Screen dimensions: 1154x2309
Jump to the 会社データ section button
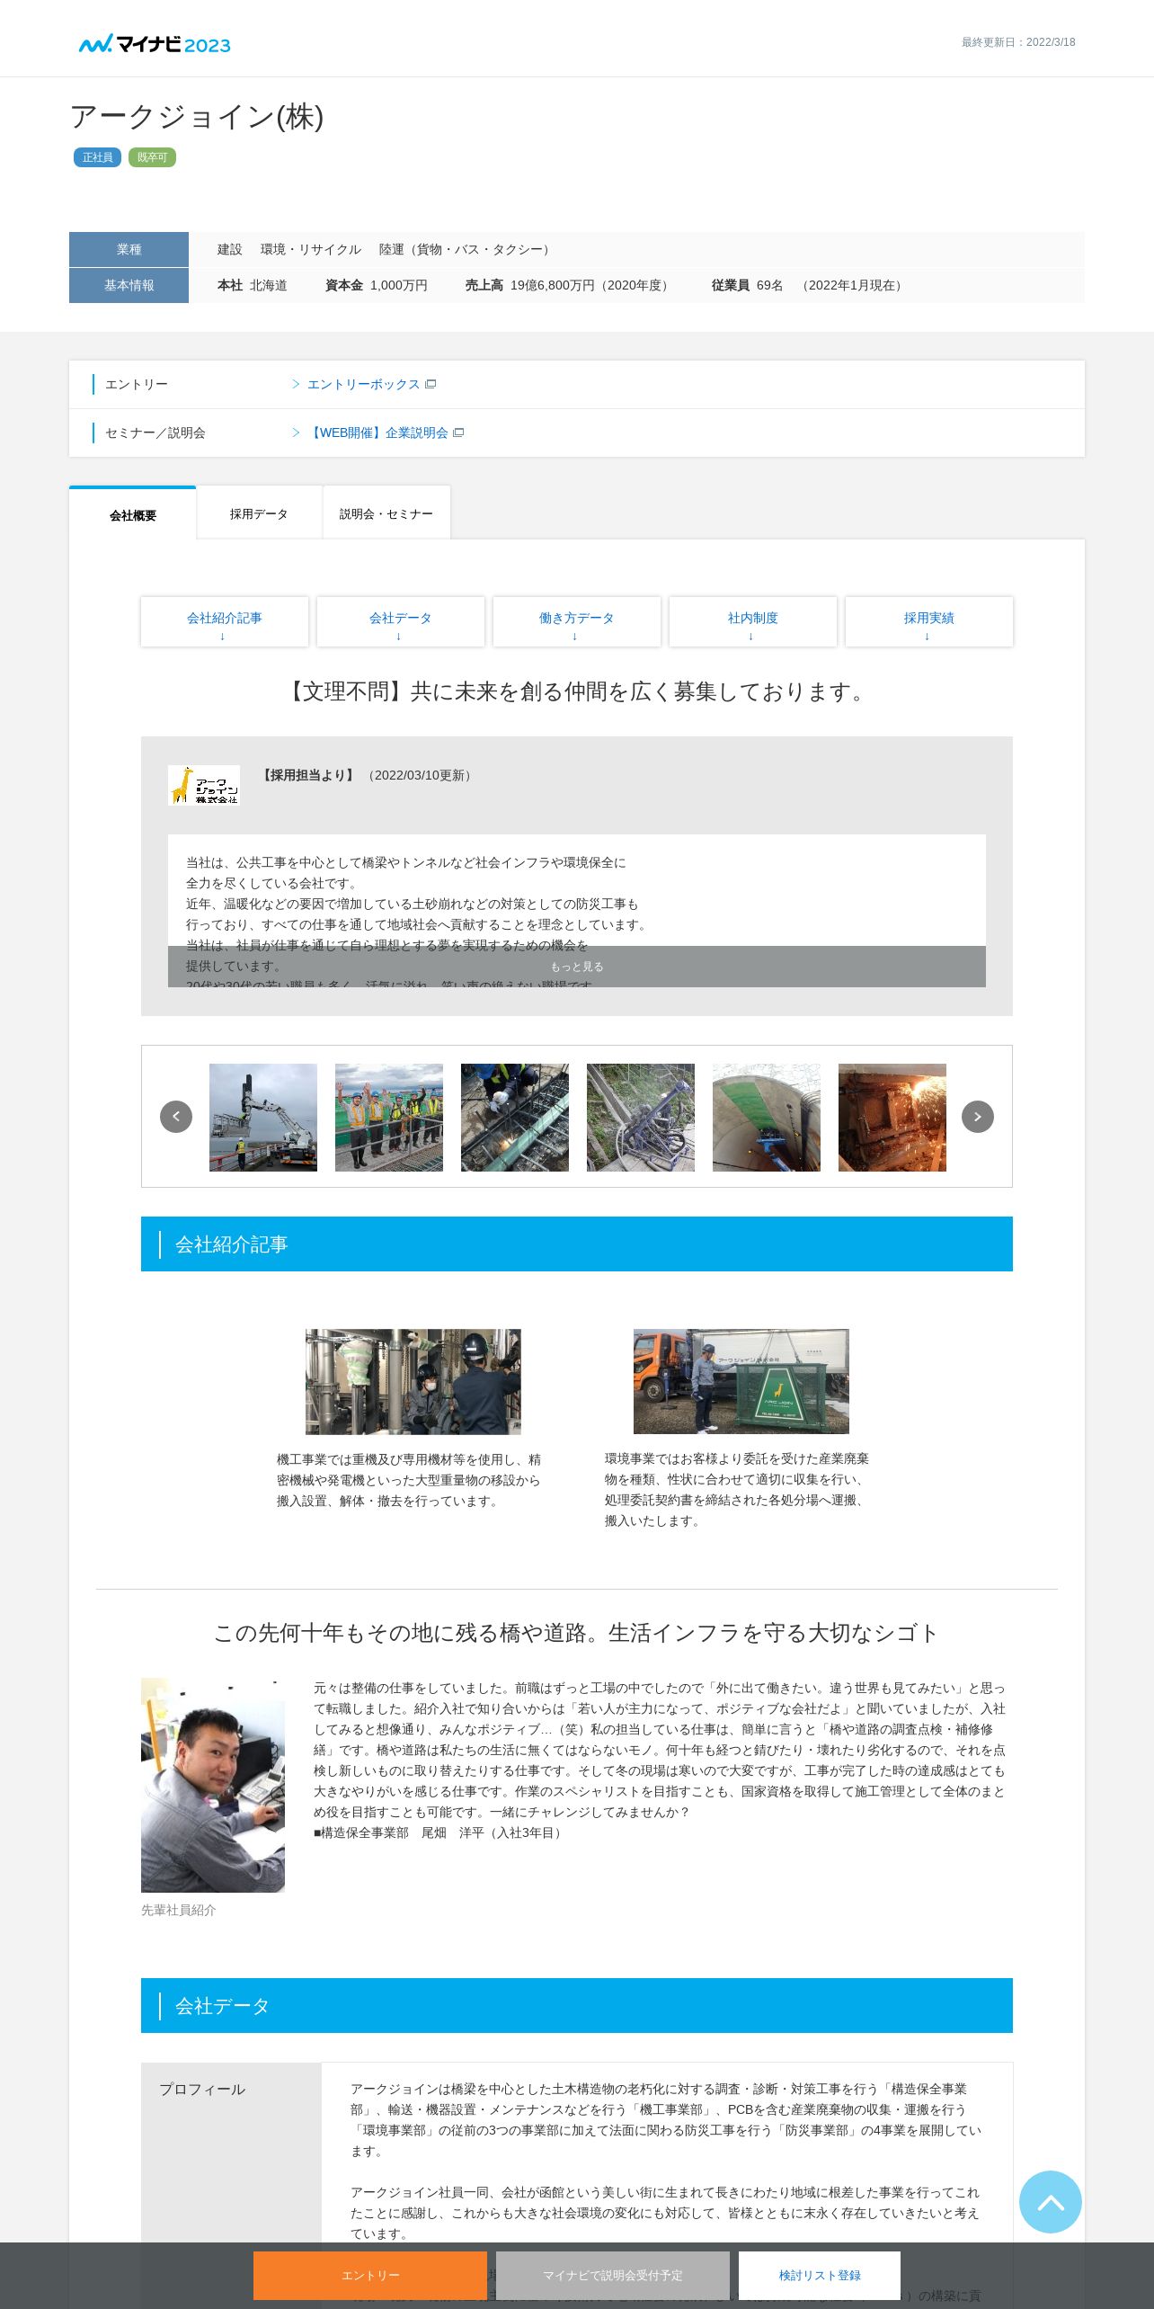pos(401,621)
